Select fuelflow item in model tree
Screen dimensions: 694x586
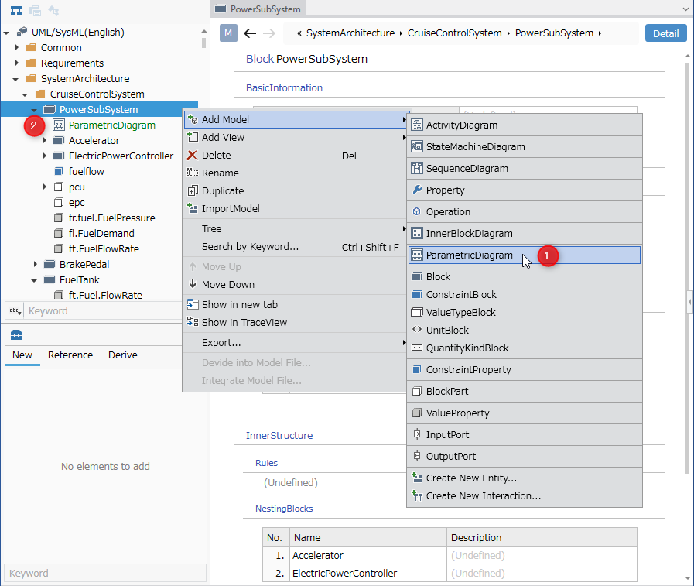87,171
